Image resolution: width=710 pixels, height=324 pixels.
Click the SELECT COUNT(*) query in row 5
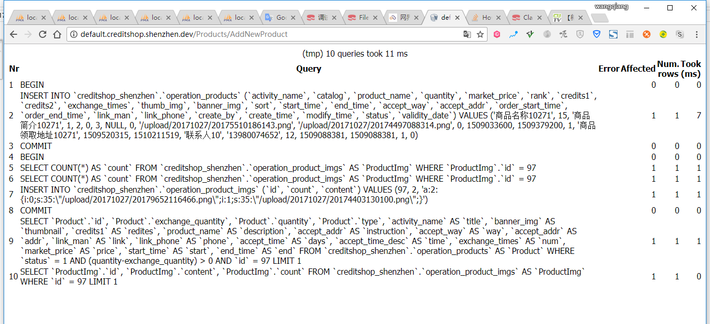pos(278,168)
